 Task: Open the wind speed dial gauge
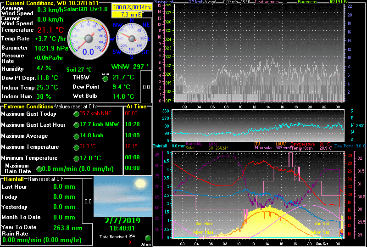(89, 39)
